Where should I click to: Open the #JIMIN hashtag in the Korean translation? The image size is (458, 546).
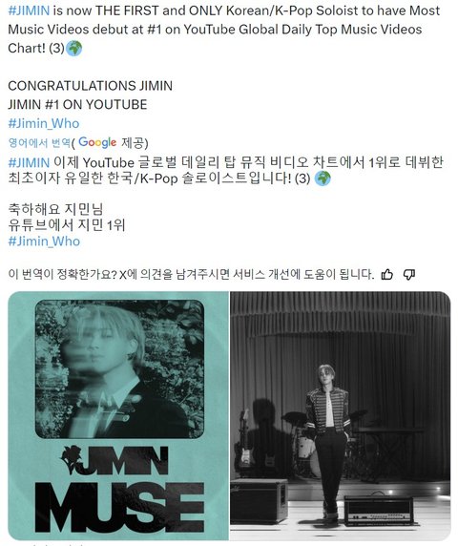29,162
